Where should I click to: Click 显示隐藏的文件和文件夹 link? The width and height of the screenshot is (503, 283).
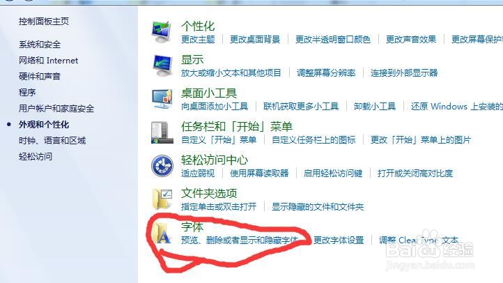point(318,206)
